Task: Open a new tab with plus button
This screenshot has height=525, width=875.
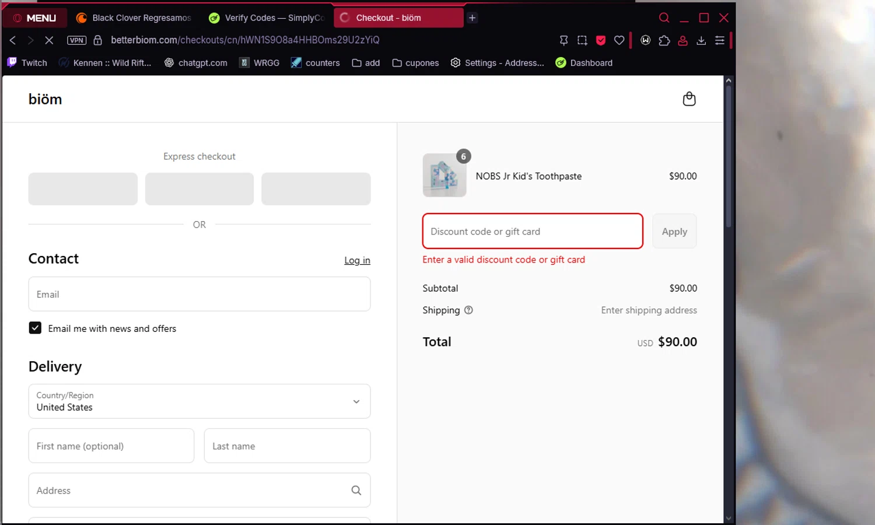Action: coord(473,18)
